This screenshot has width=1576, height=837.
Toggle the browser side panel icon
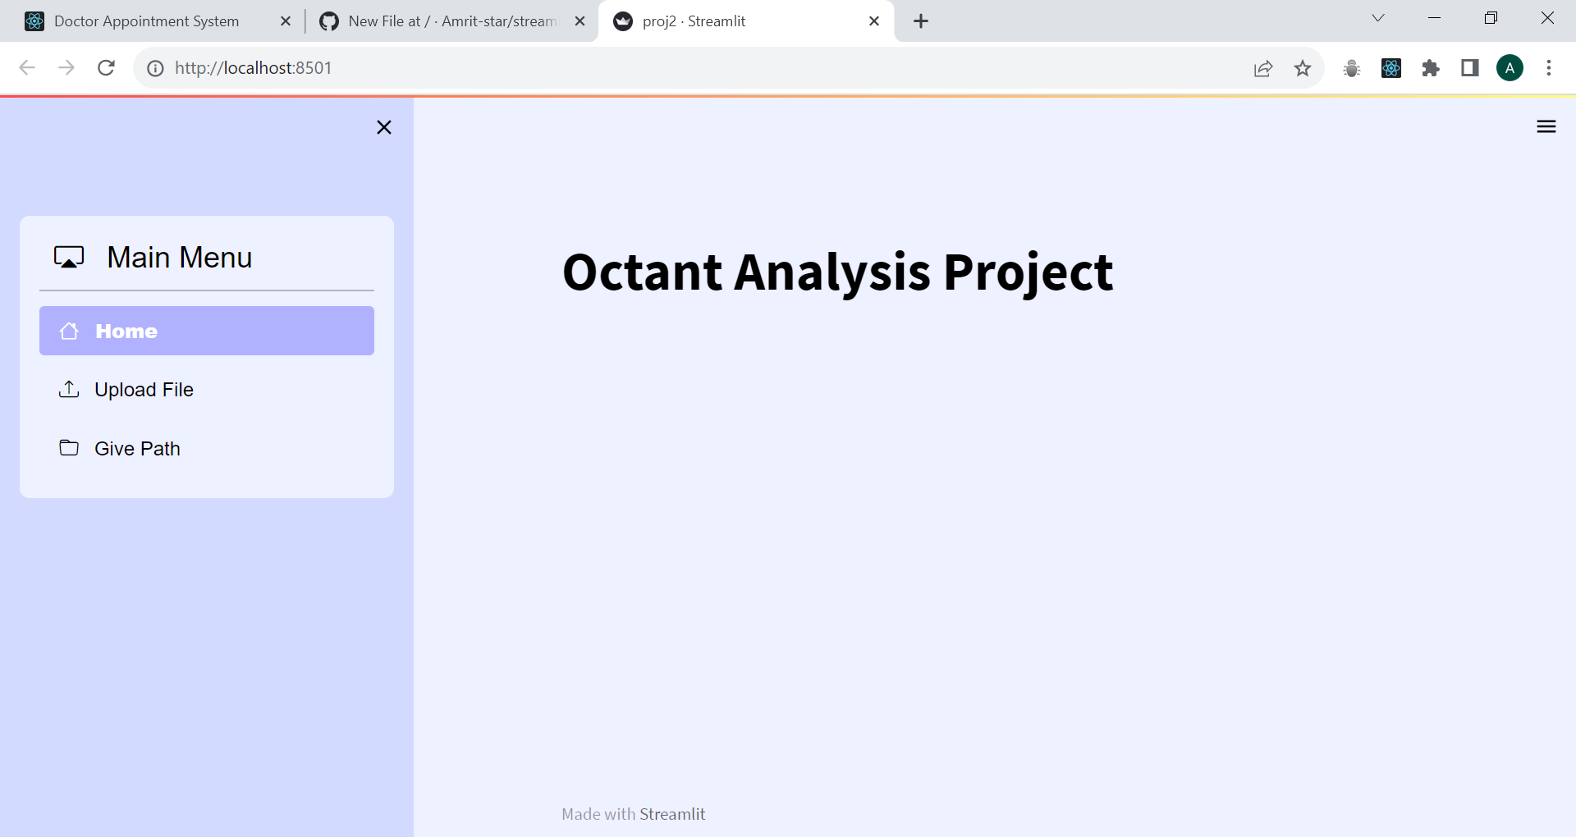tap(1469, 68)
